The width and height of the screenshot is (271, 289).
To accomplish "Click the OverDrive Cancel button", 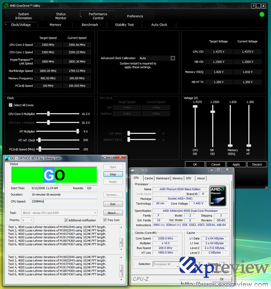I will (215, 165).
